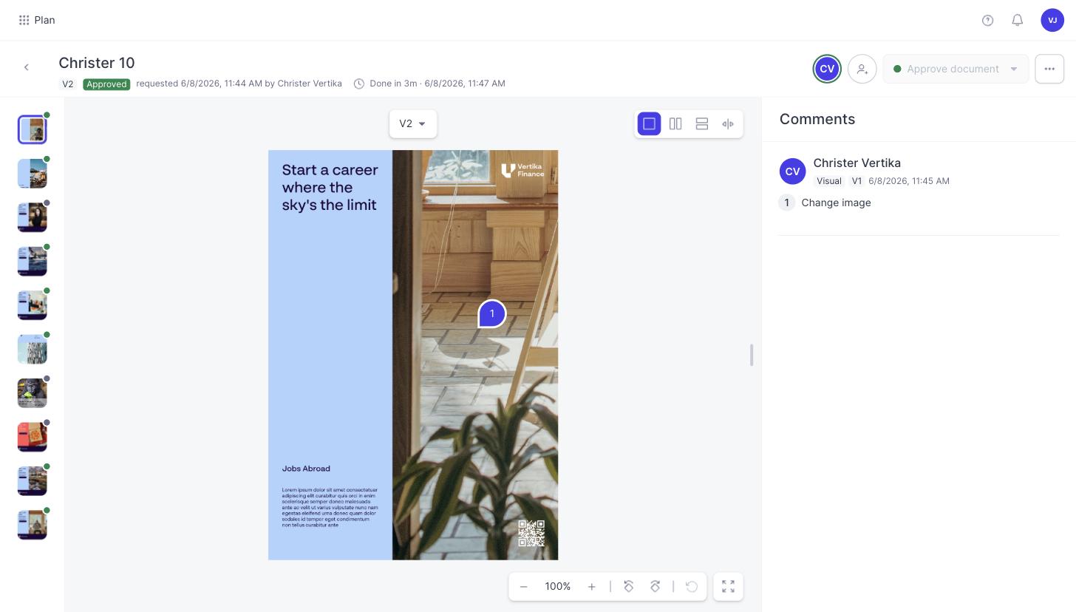
Task: Click the V1 tag on the comment
Action: click(x=857, y=180)
